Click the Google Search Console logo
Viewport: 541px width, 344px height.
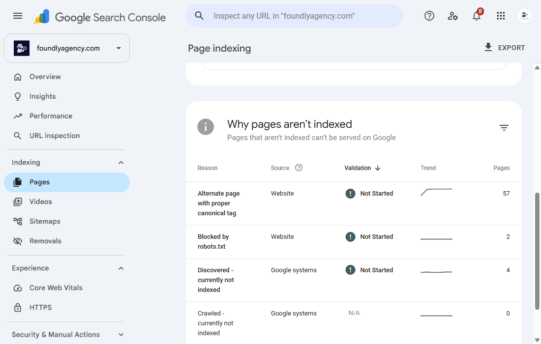pos(100,17)
